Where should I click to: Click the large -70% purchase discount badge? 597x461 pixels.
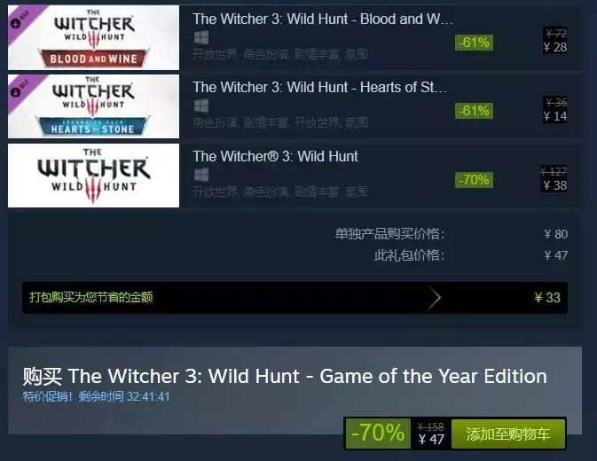[x=378, y=434]
